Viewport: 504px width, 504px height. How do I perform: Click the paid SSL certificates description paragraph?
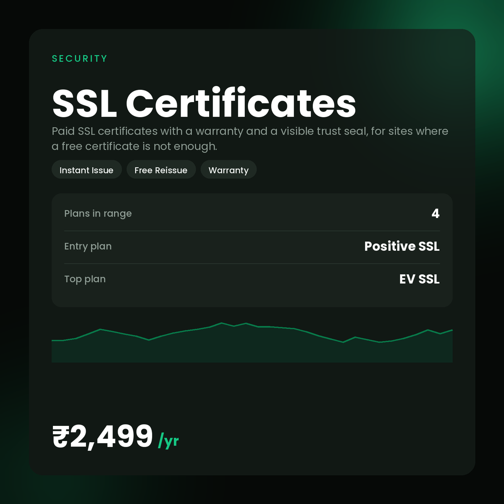(250, 139)
